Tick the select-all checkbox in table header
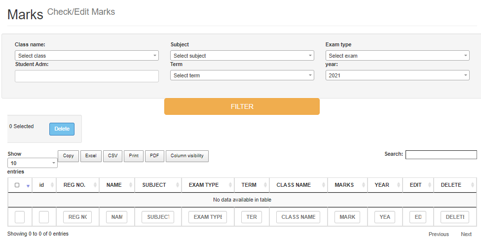The height and width of the screenshot is (240, 481). pos(17,185)
